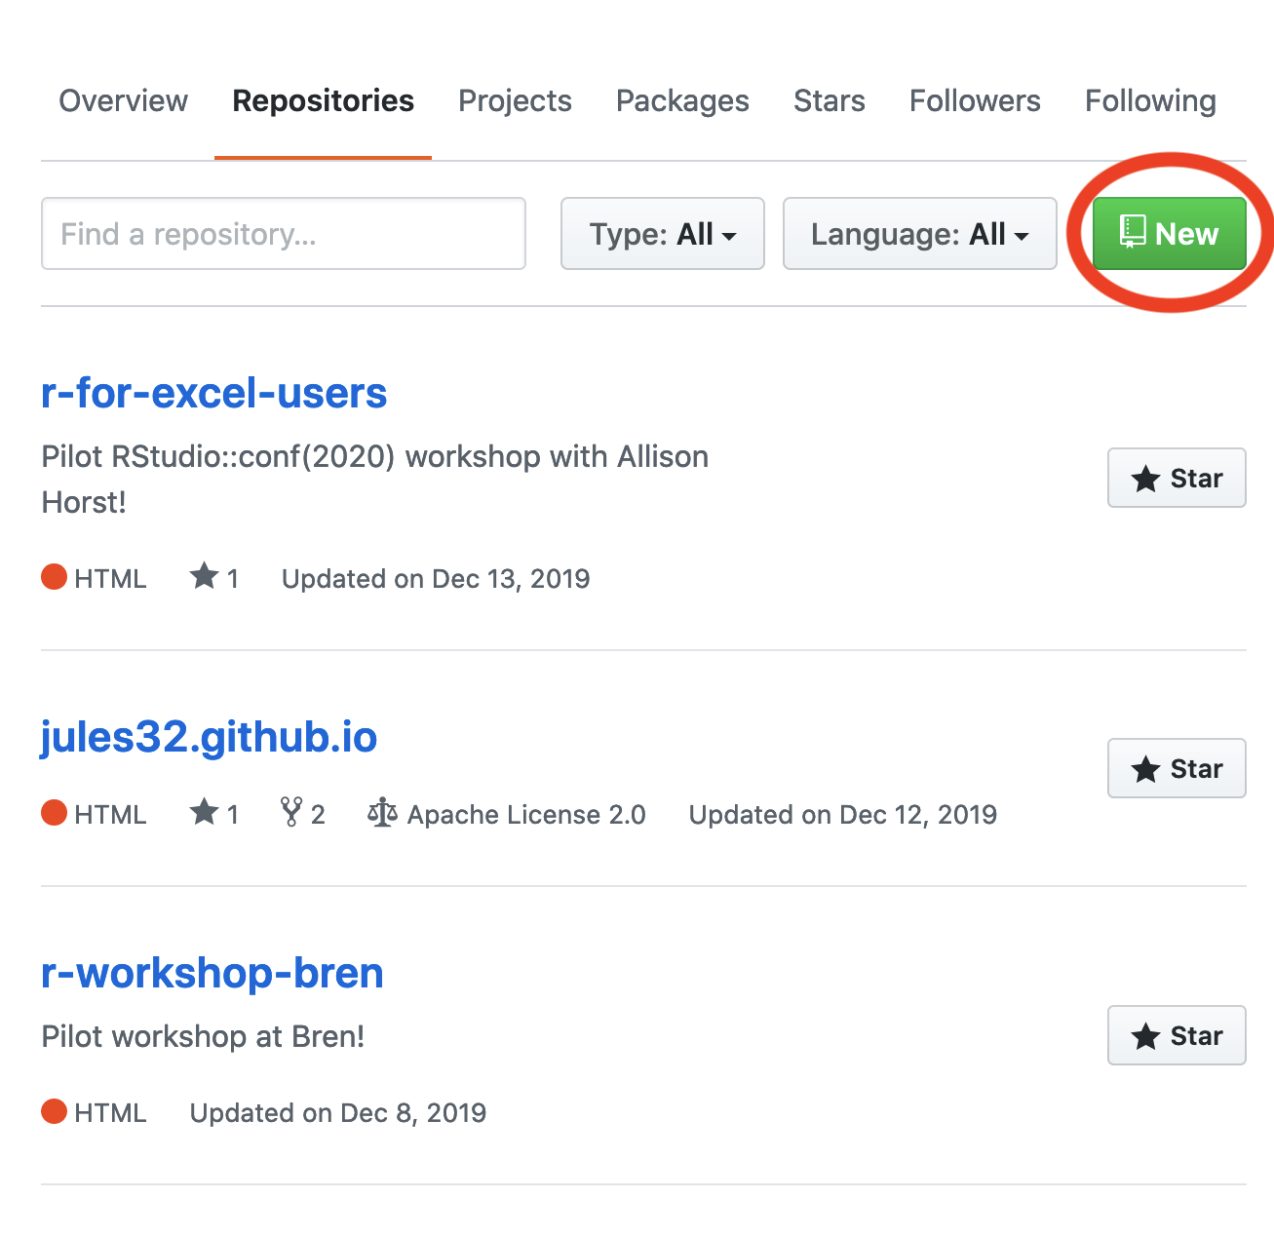This screenshot has height=1236, width=1274.
Task: Go to the Packages tab
Action: 682,101
